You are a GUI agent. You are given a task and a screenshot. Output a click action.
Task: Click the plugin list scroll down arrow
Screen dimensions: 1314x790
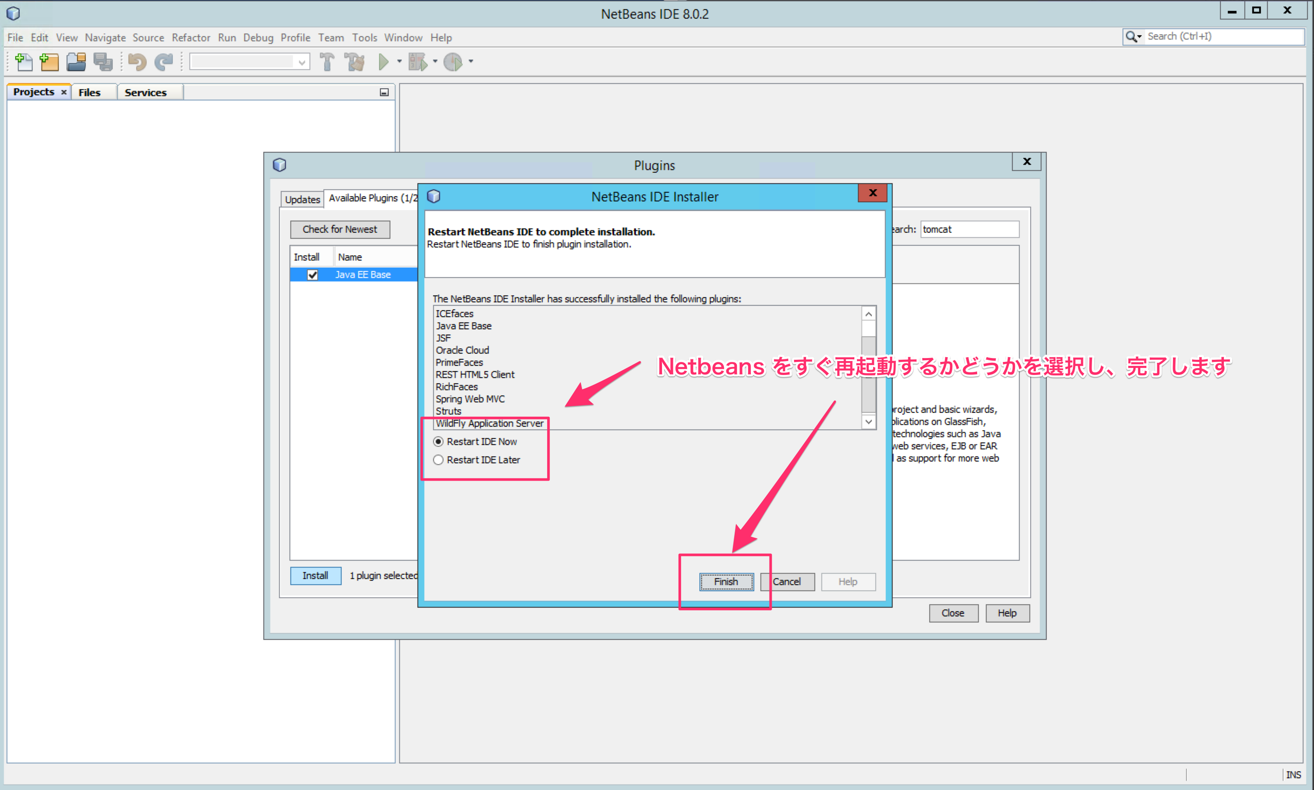(869, 422)
